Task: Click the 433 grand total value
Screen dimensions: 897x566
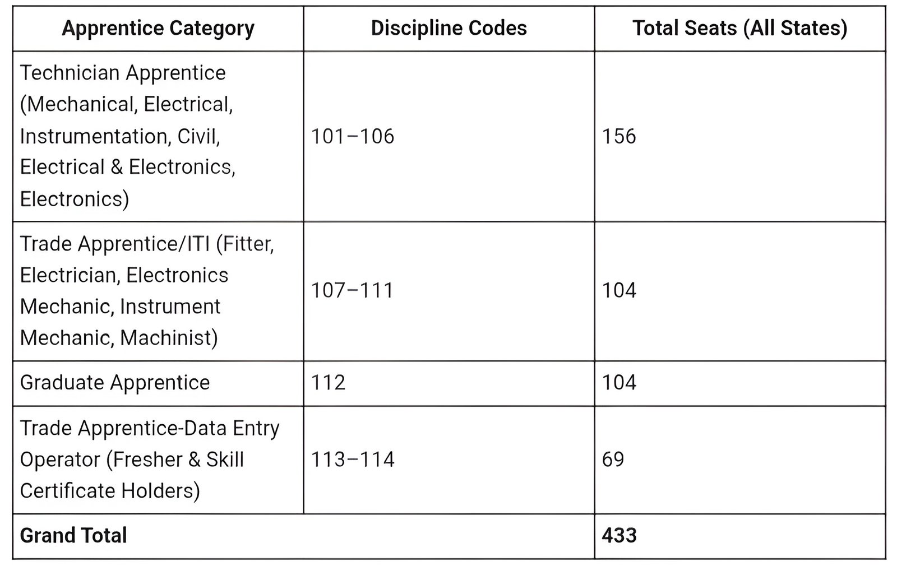Action: click(619, 535)
